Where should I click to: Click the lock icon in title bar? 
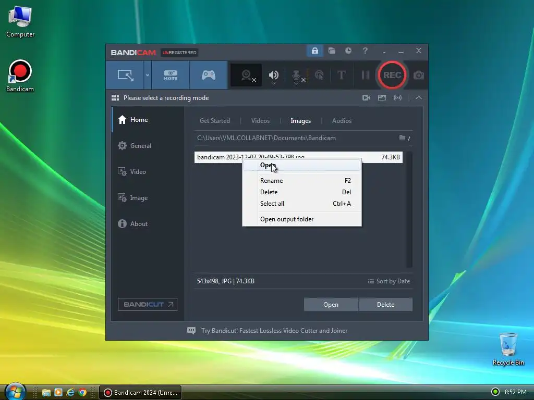[x=315, y=51]
